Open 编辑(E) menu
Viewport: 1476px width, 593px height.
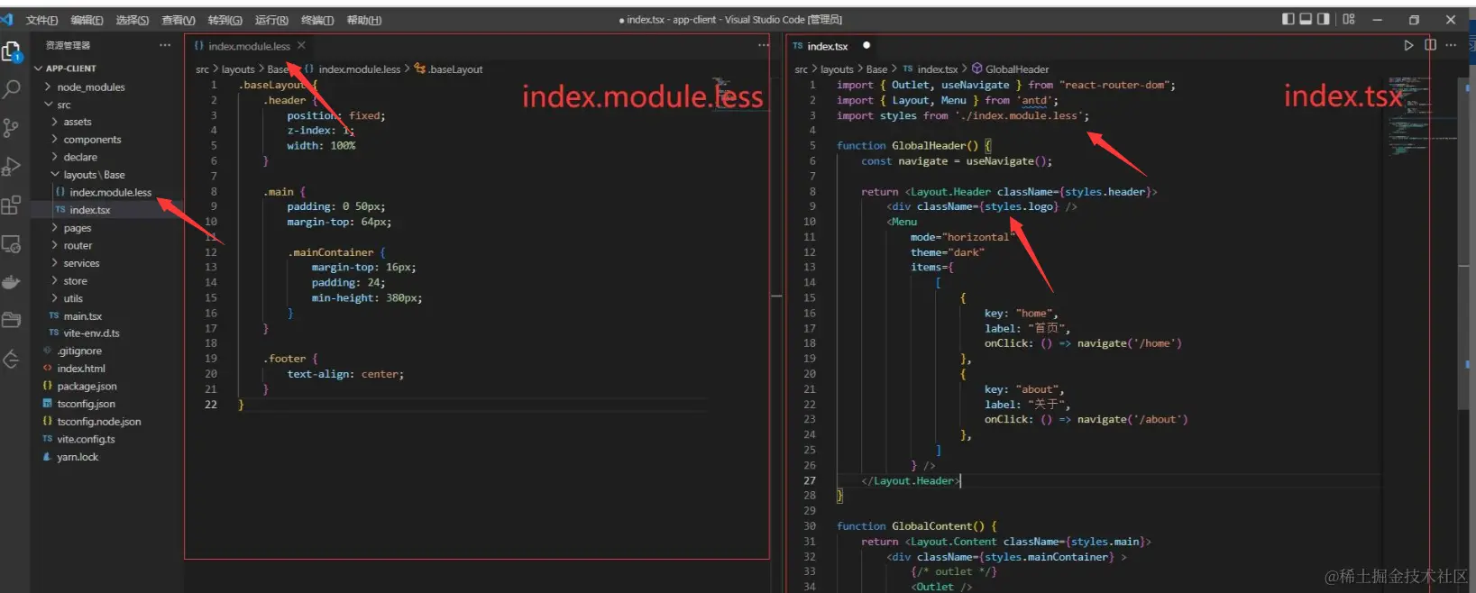[x=87, y=20]
